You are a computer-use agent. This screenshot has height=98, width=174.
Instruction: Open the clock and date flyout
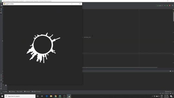(x=166, y=96)
